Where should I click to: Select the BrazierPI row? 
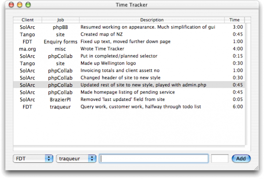point(129,100)
